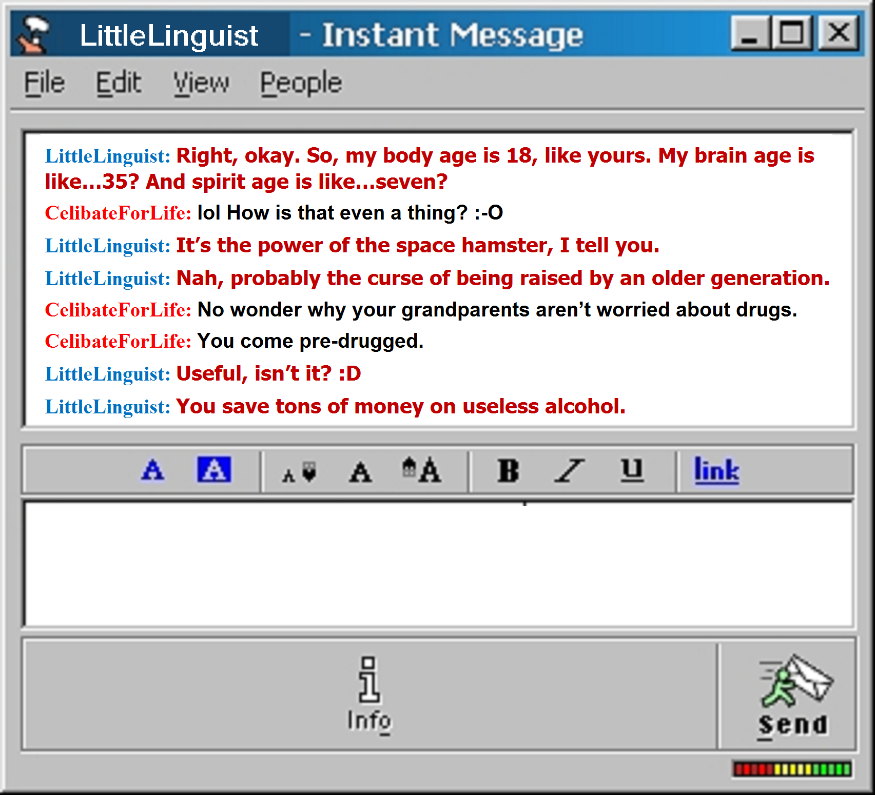This screenshot has width=875, height=795.
Task: Send the message with Send button
Action: (x=793, y=697)
